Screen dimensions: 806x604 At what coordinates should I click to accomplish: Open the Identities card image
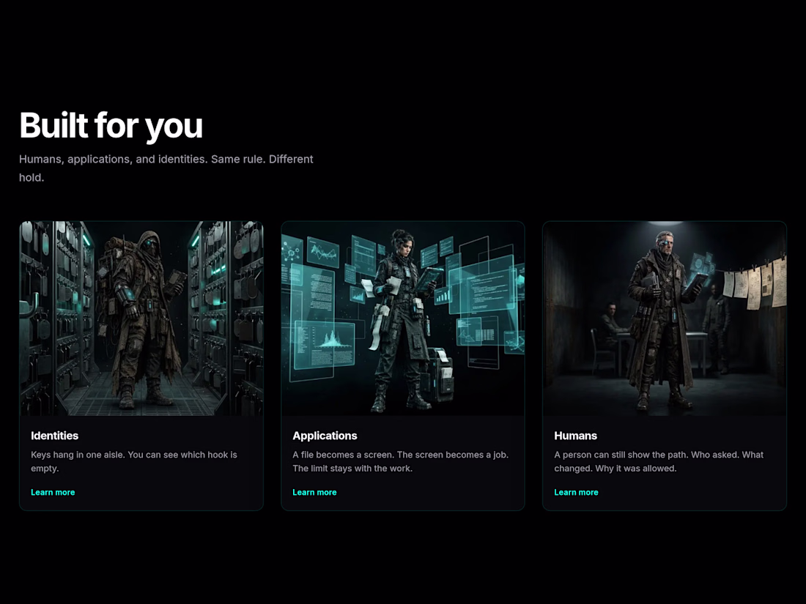141,318
